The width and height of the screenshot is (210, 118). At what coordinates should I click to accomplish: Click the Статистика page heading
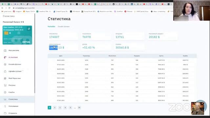(x=59, y=19)
